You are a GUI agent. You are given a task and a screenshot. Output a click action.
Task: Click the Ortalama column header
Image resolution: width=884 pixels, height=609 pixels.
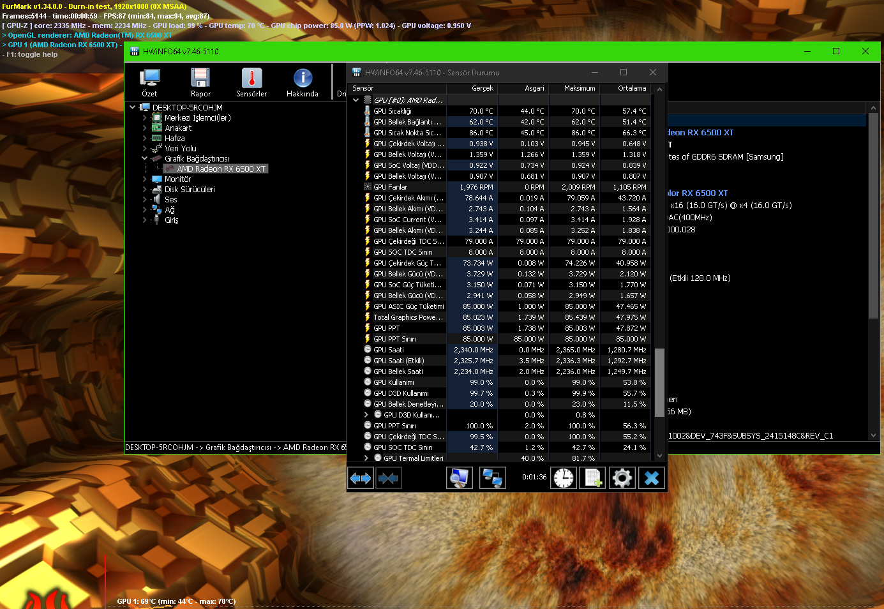pos(626,88)
